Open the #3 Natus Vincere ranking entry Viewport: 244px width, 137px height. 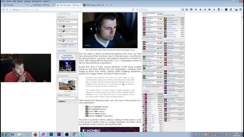point(67,31)
